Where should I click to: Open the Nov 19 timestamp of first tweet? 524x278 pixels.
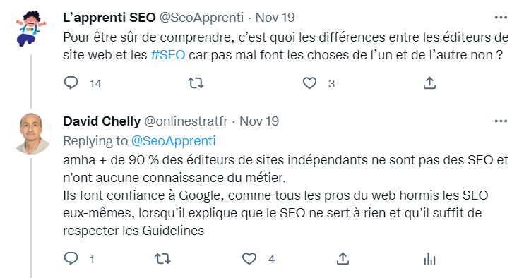coord(275,18)
